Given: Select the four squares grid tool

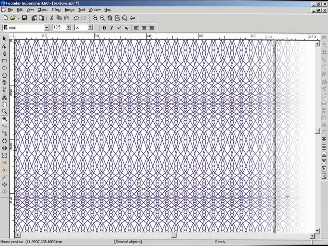Looking at the screenshot, I should pos(4,155).
